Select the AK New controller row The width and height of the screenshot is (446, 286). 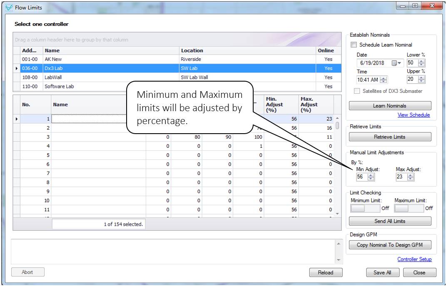[x=177, y=59]
